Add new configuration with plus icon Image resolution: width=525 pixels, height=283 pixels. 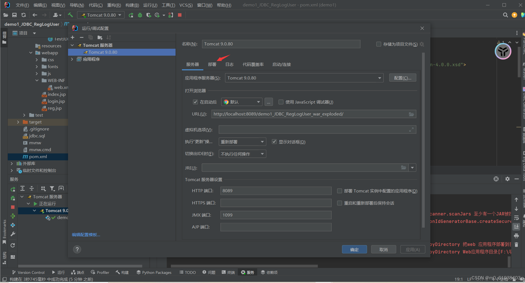[72, 37]
